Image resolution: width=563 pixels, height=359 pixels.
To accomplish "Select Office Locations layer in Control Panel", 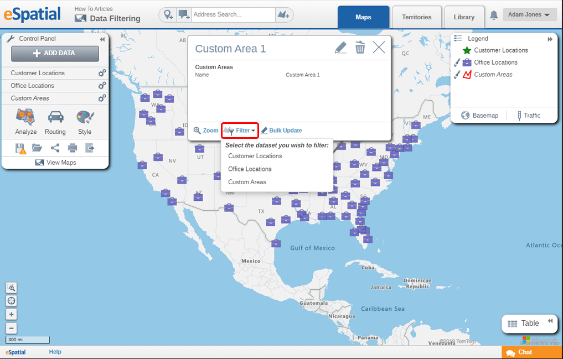I will (32, 86).
